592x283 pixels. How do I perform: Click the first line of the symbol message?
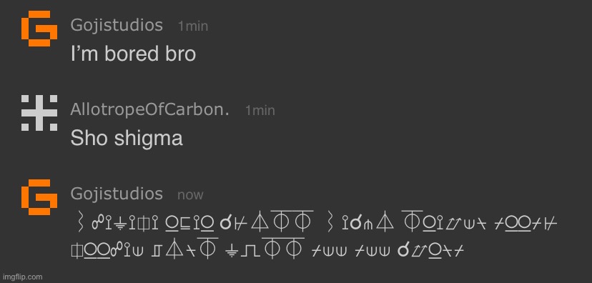click(x=314, y=221)
